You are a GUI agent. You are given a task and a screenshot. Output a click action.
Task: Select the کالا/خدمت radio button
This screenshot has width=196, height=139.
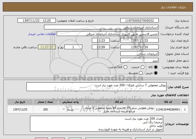click(x=125, y=67)
